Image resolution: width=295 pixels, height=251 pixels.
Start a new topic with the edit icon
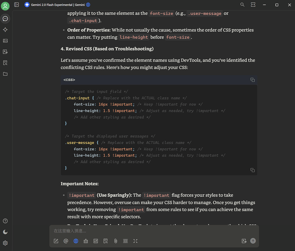click(x=56, y=241)
